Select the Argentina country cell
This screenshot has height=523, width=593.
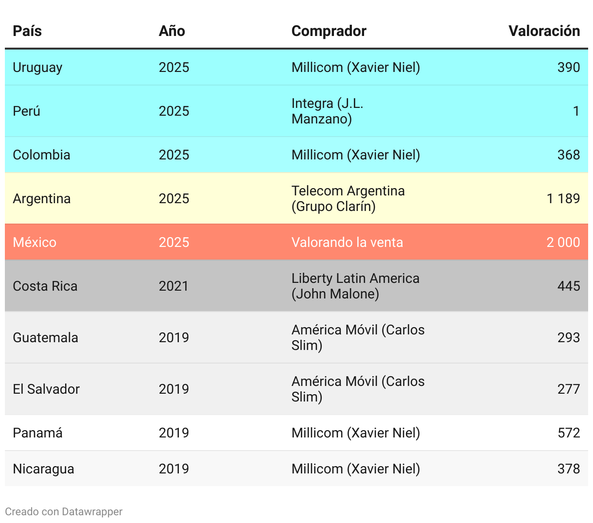pyautogui.click(x=42, y=199)
